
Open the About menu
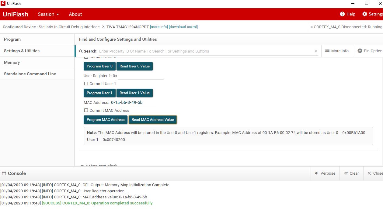(75, 14)
